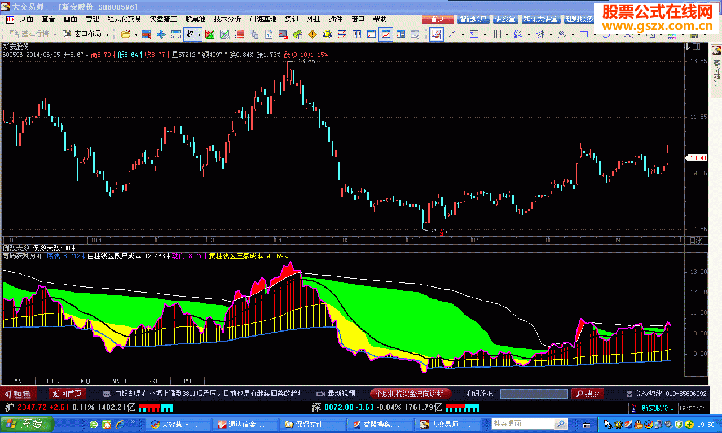Image resolution: width=722 pixels, height=433 pixels.
Task: Expand dropdown beside fan lines tool
Action: coord(529,34)
